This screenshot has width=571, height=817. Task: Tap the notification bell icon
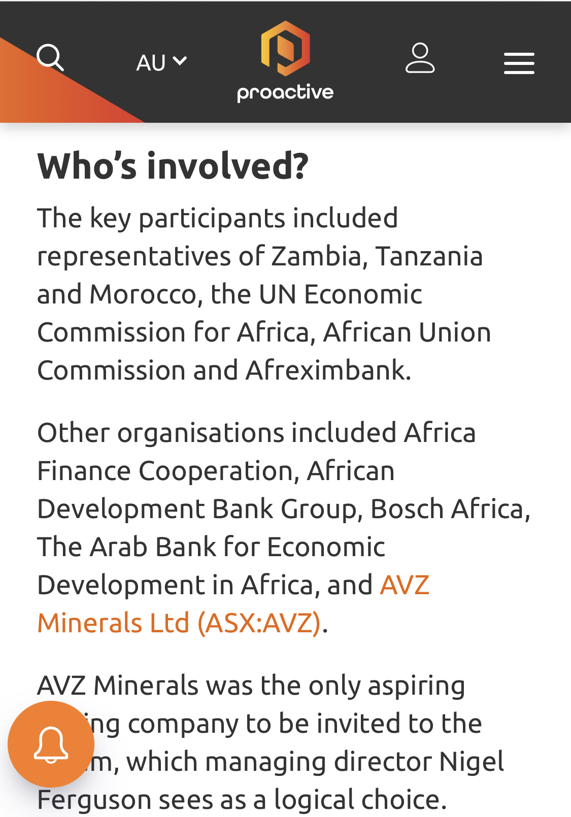pyautogui.click(x=51, y=744)
